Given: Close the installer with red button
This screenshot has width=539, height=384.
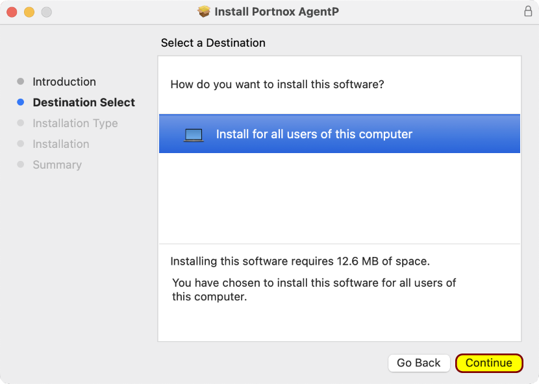Looking at the screenshot, I should click(x=12, y=12).
